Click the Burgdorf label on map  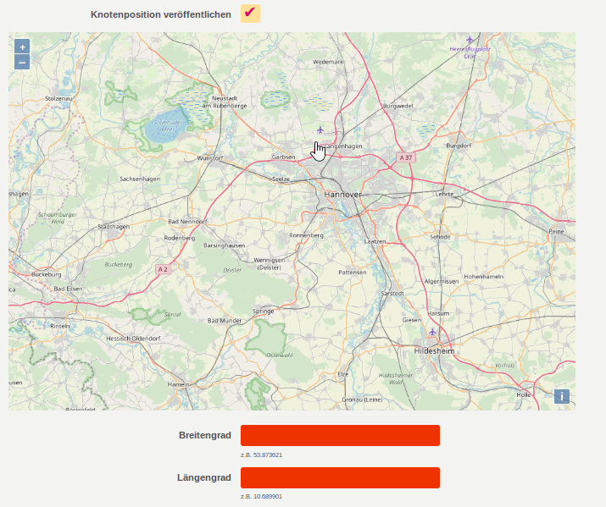(x=459, y=146)
